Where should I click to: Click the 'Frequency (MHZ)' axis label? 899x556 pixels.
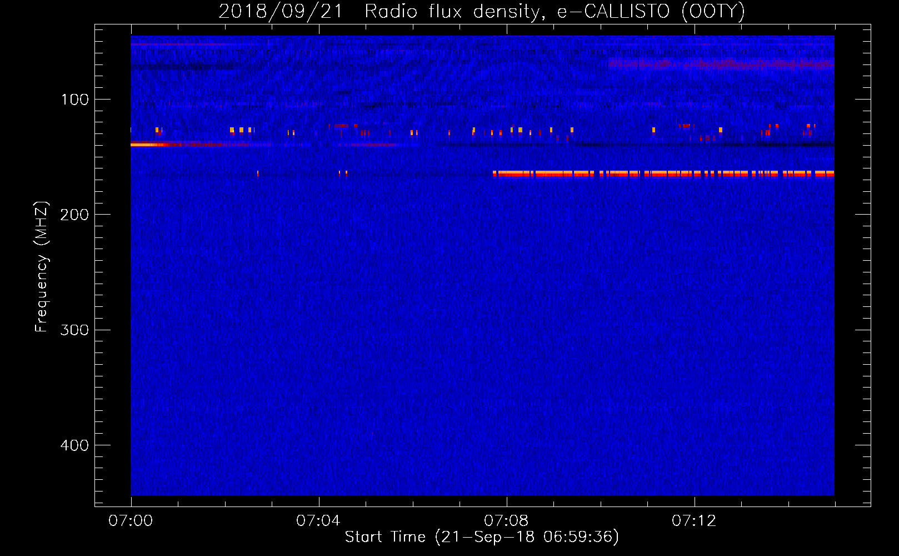pyautogui.click(x=42, y=267)
